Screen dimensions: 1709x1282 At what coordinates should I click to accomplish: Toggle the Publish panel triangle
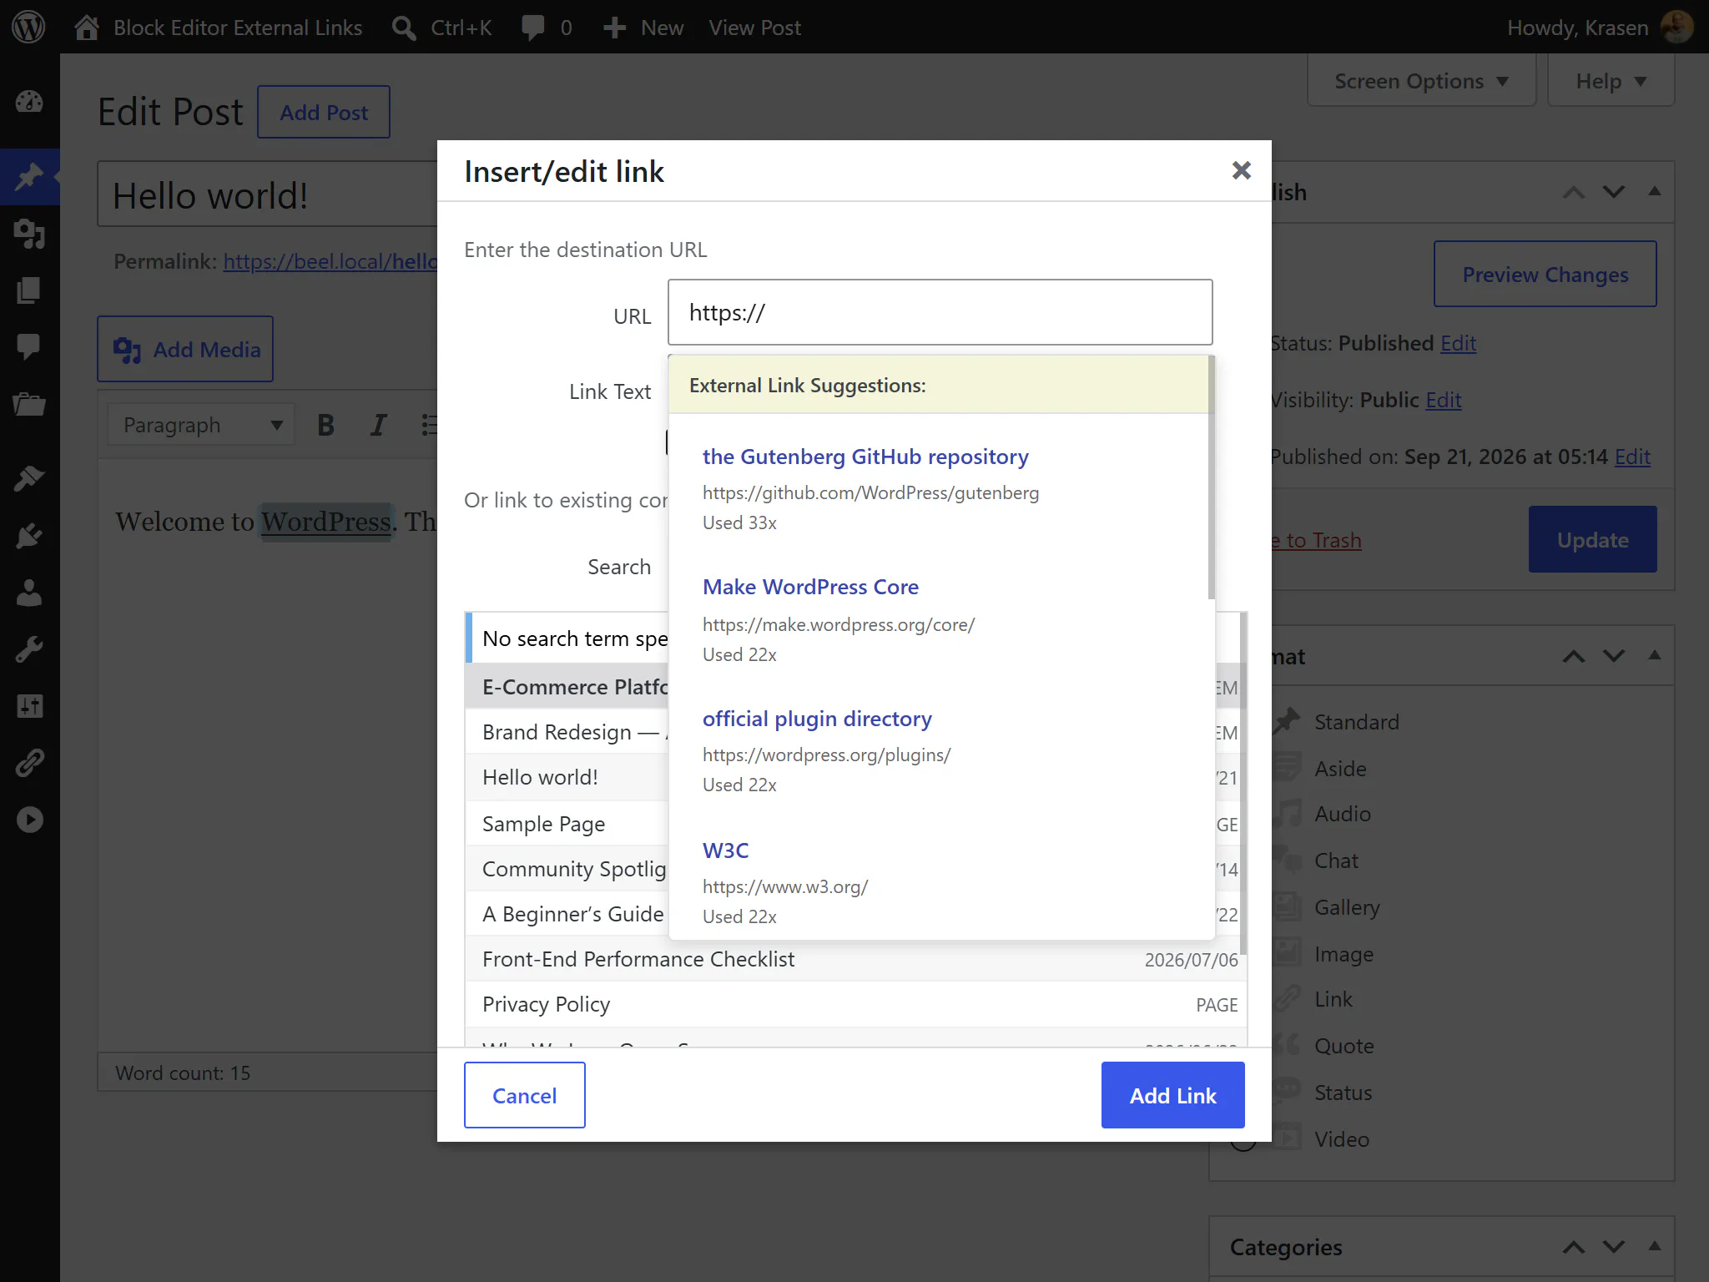1654,192
